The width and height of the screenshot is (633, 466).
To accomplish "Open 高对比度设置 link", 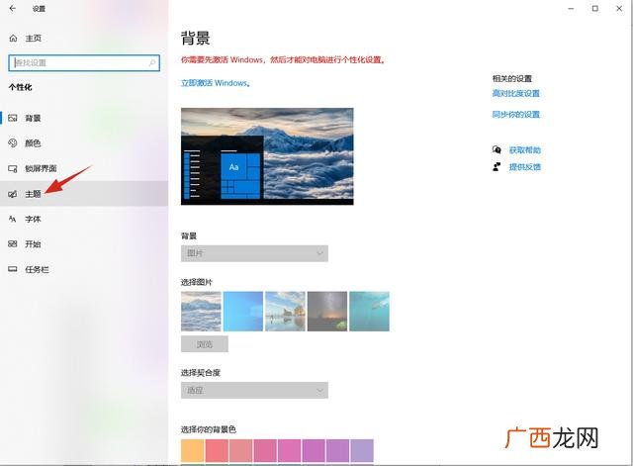I will pyautogui.click(x=515, y=93).
